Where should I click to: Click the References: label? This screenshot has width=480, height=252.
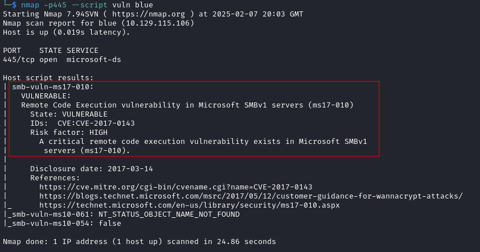click(x=55, y=178)
